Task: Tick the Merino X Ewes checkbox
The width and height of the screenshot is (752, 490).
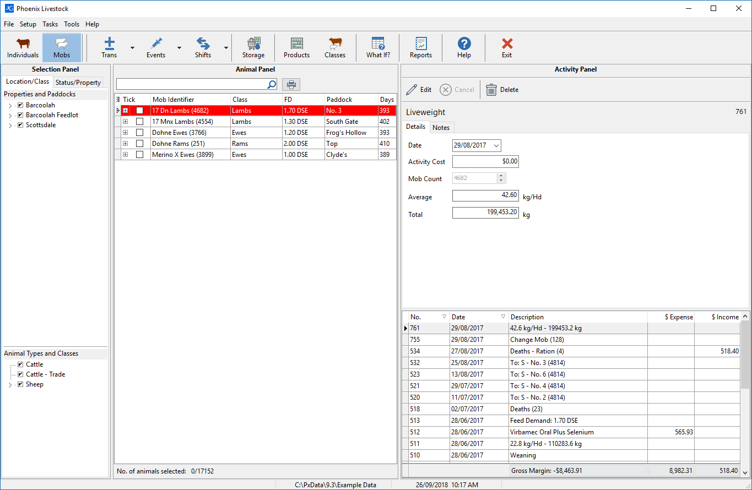Action: (139, 155)
